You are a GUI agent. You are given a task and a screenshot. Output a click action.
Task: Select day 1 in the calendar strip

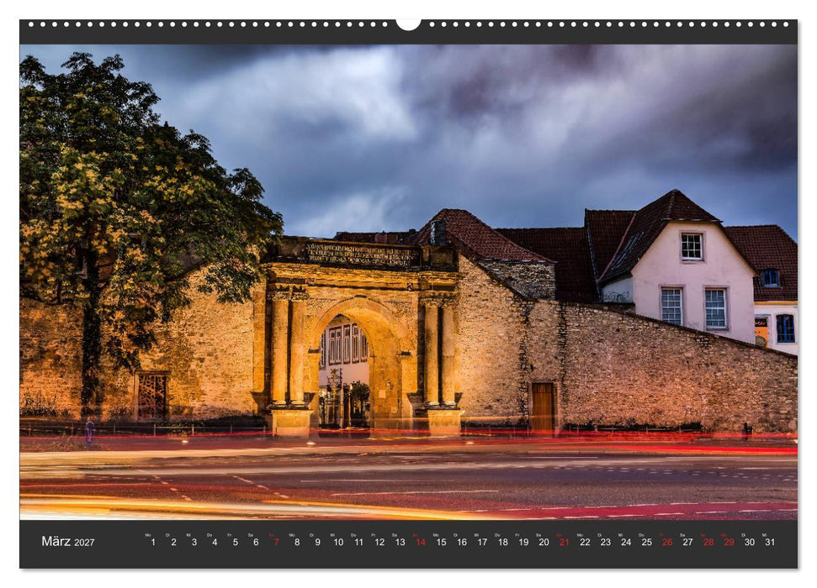tap(152, 542)
